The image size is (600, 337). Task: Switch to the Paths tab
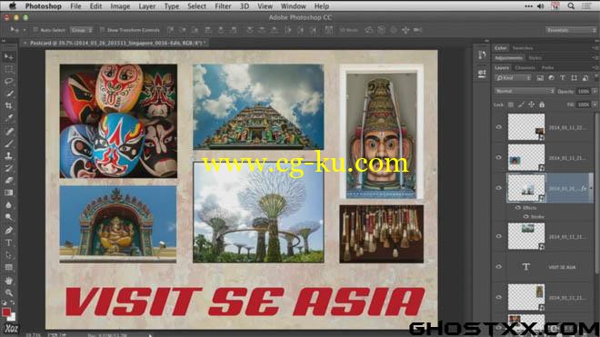(547, 68)
